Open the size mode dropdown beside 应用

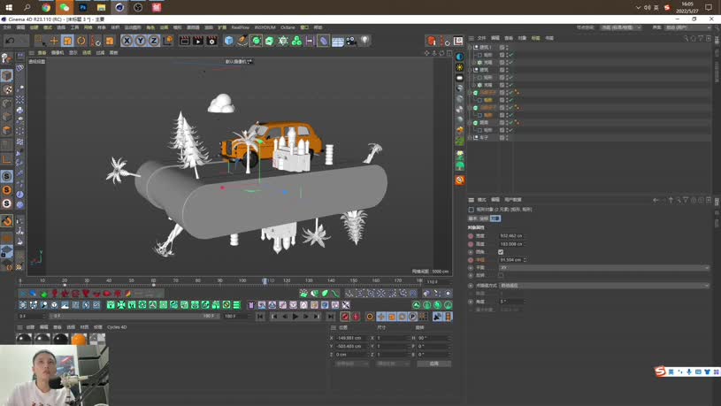click(x=393, y=364)
